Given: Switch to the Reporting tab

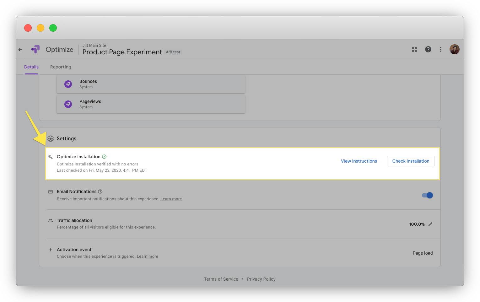Looking at the screenshot, I should click(61, 67).
